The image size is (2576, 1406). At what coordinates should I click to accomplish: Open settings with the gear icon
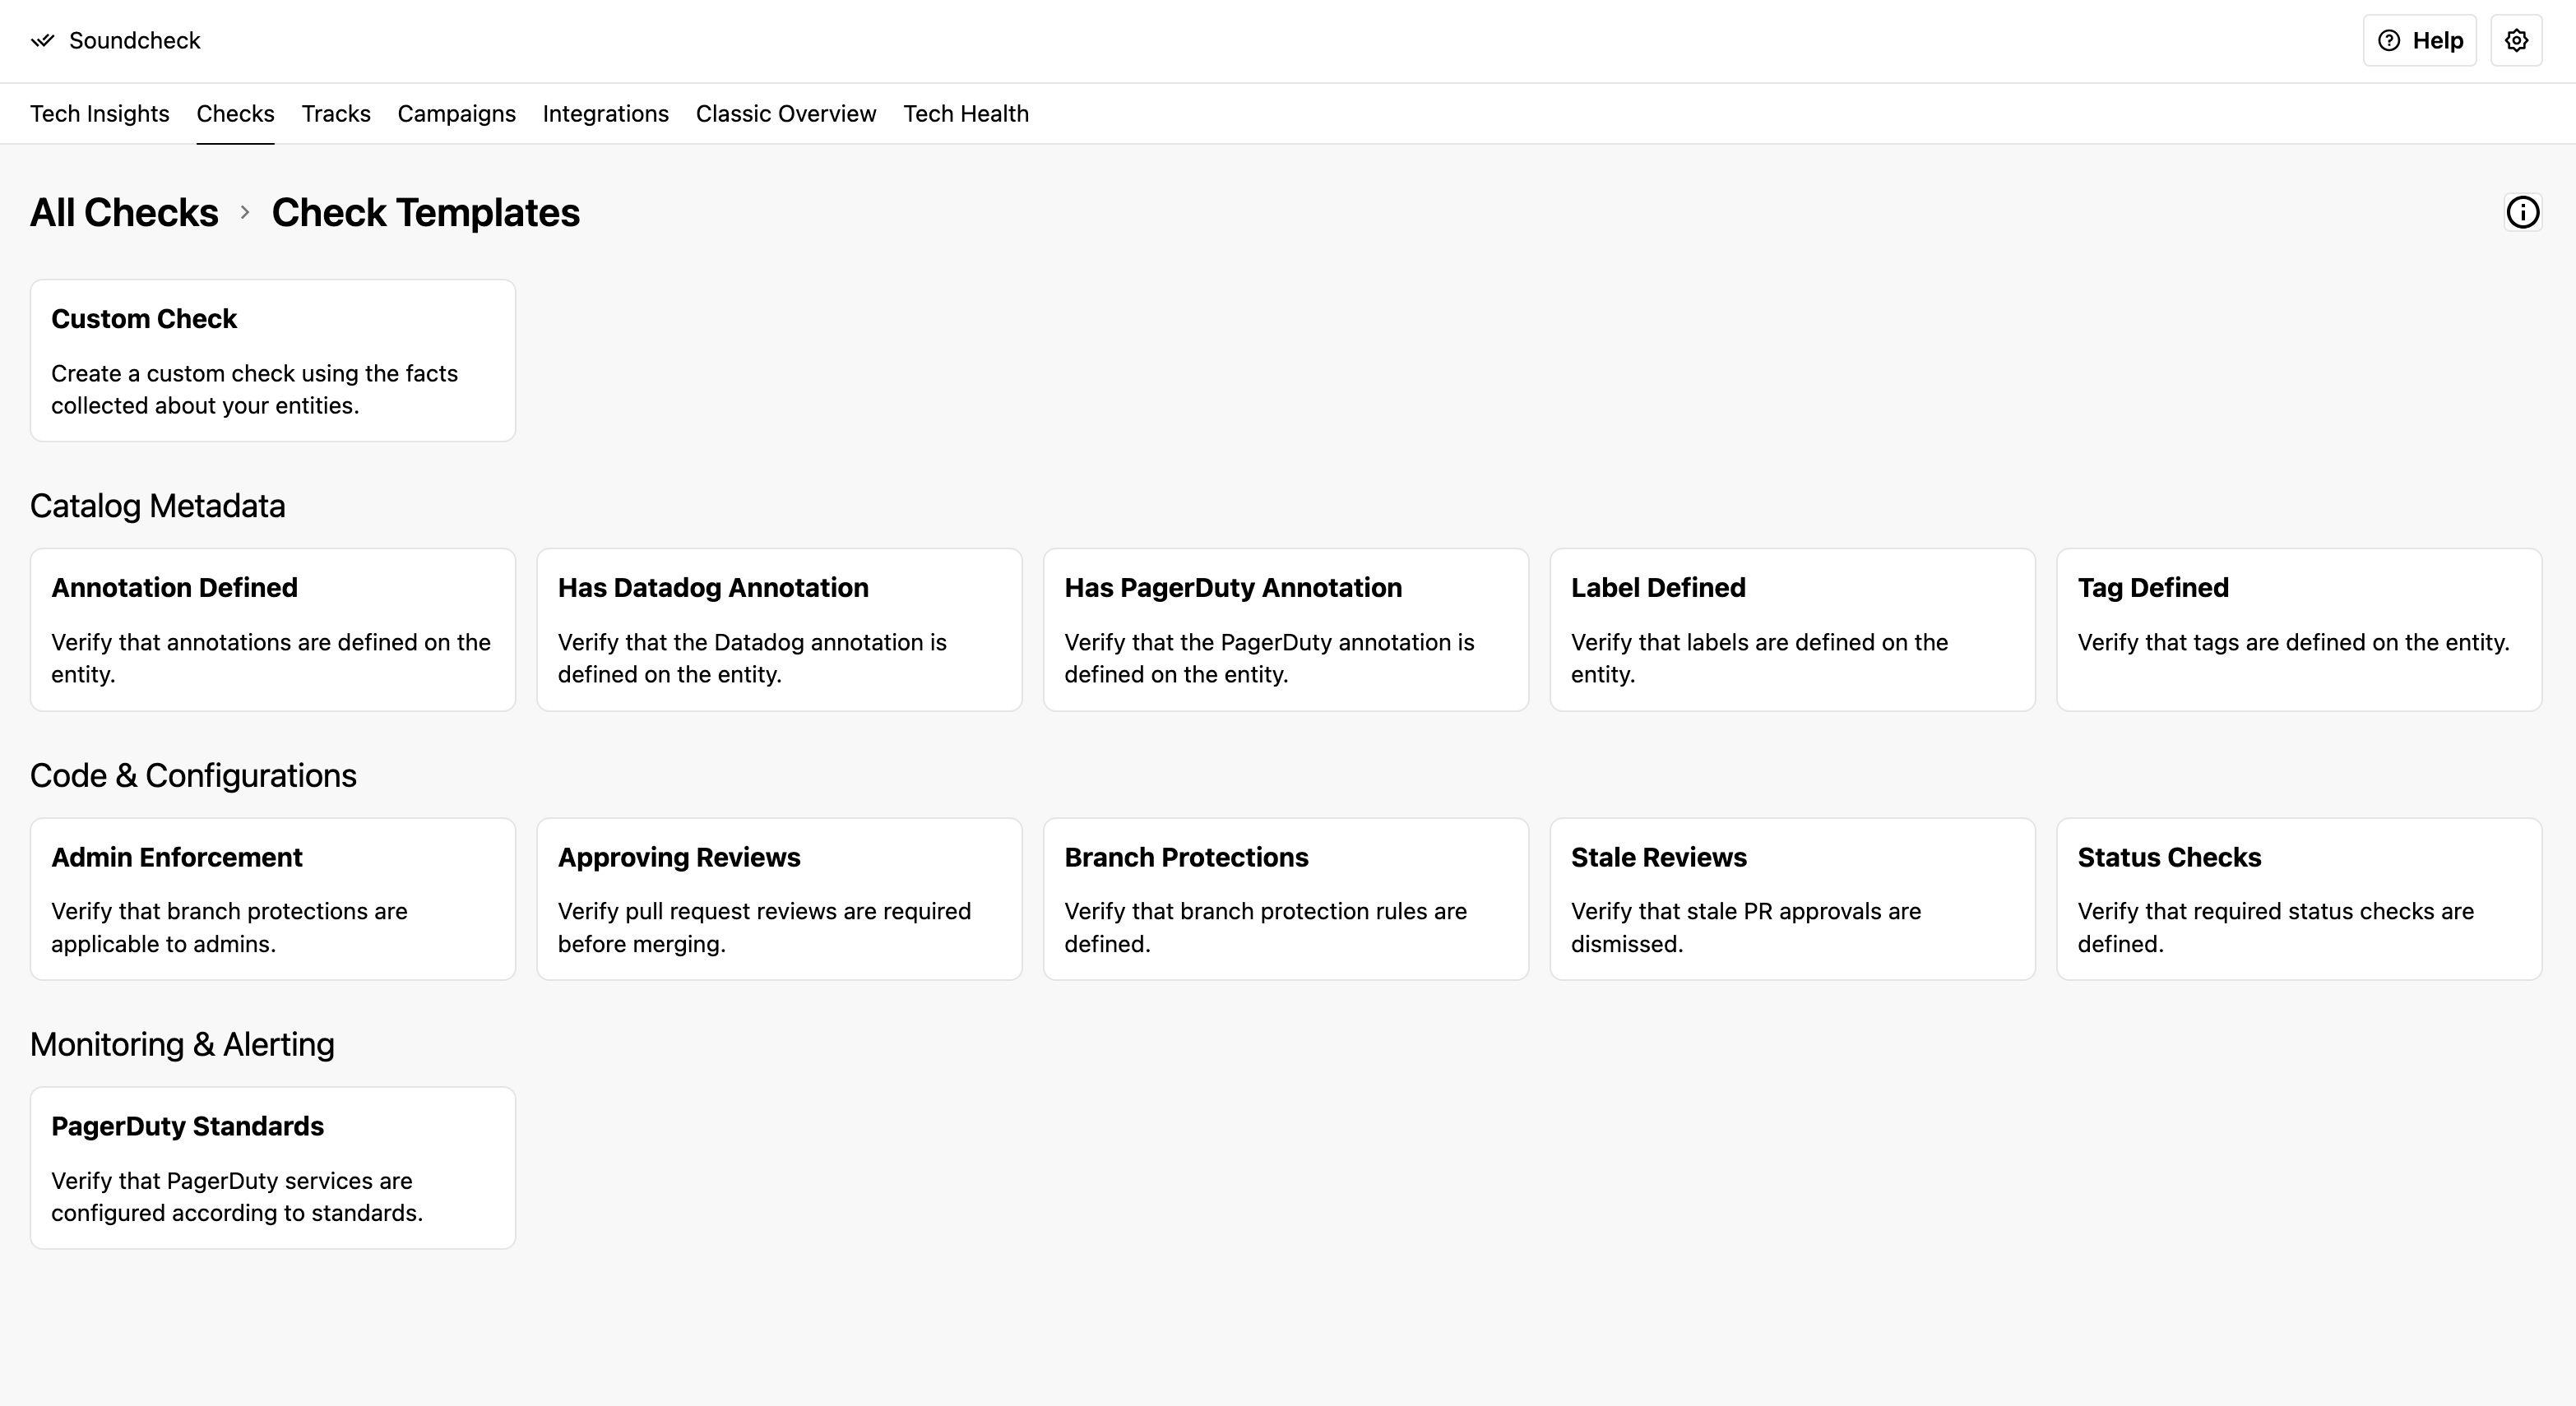pos(2516,41)
